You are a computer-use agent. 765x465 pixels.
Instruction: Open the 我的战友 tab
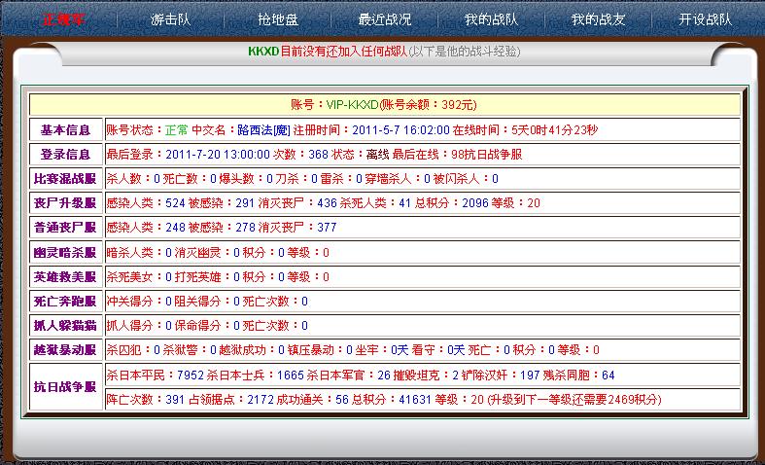[598, 19]
